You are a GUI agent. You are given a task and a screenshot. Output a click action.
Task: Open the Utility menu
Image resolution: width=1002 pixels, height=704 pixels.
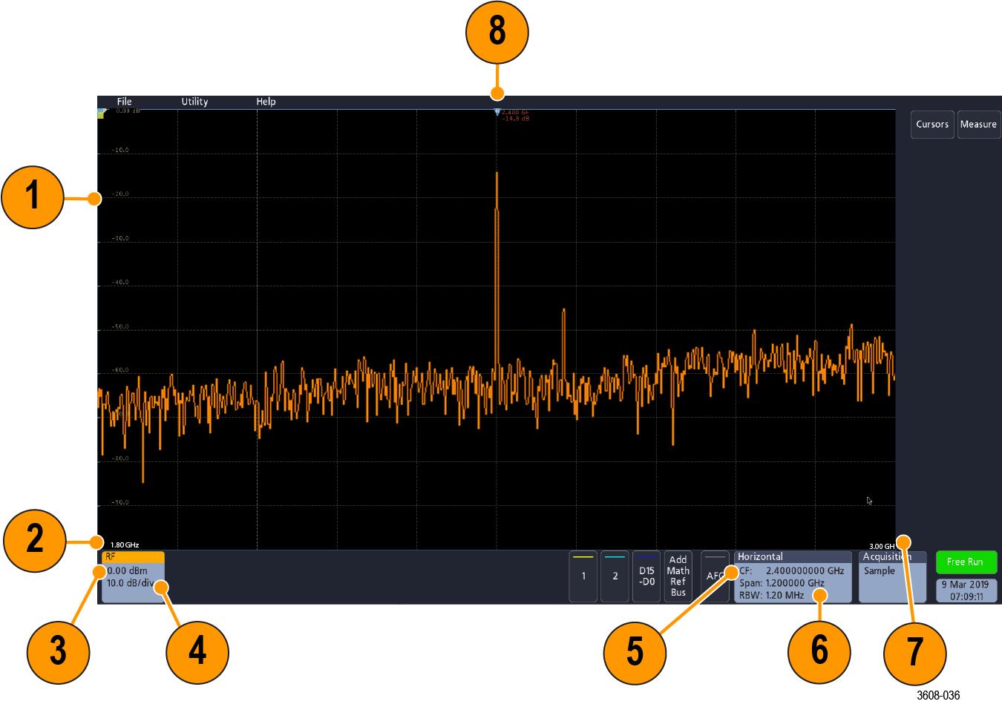(194, 102)
